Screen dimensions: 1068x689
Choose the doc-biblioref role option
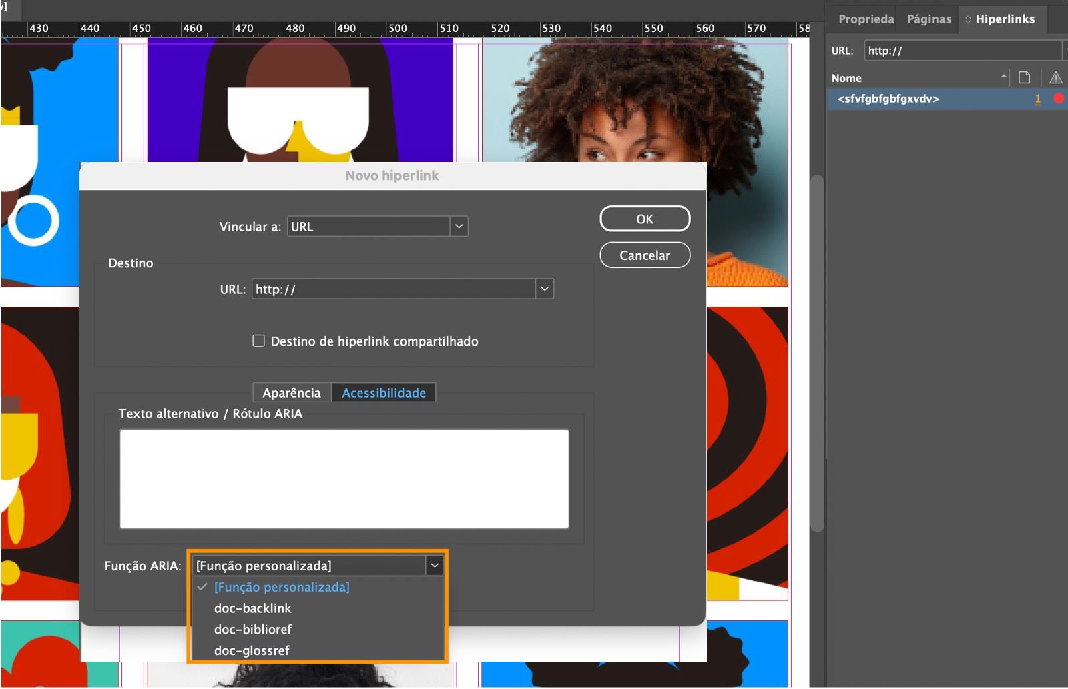[254, 629]
